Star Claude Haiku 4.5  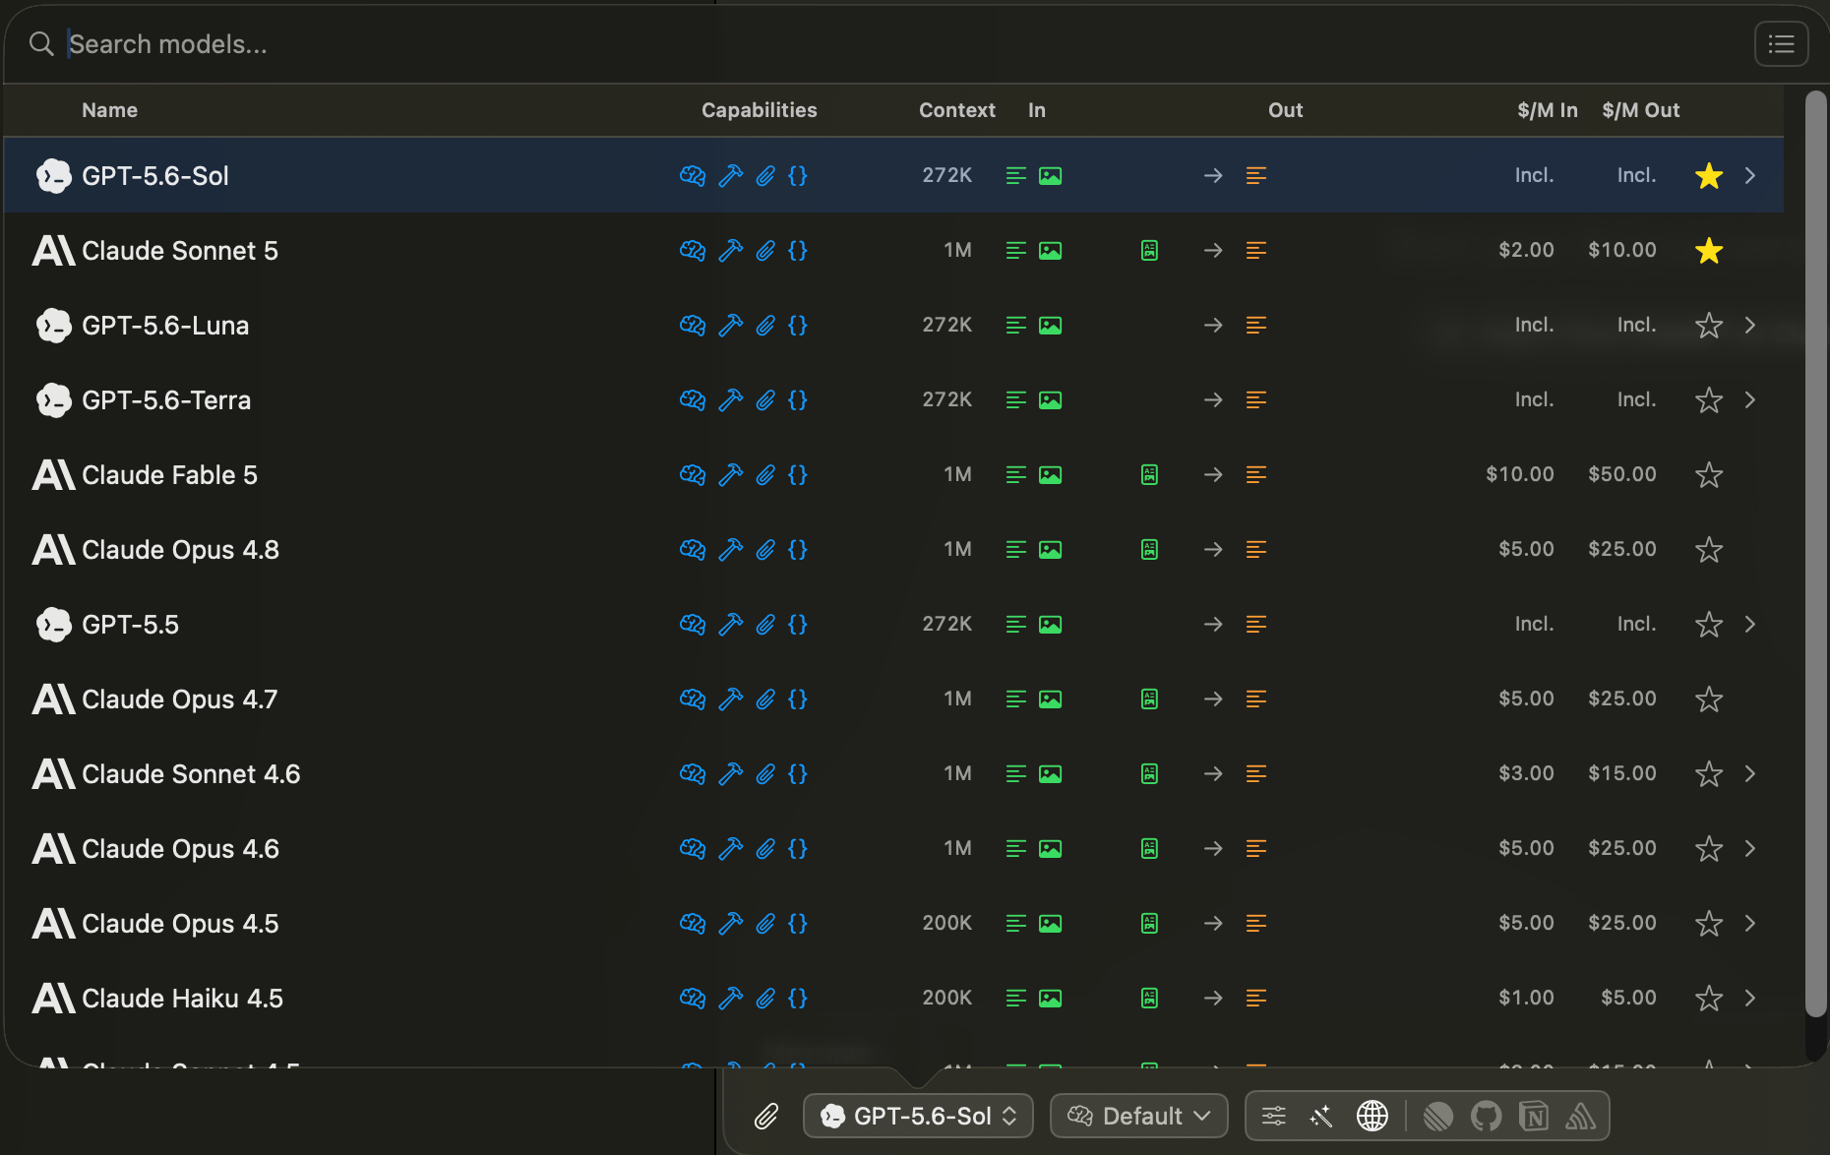click(1709, 998)
